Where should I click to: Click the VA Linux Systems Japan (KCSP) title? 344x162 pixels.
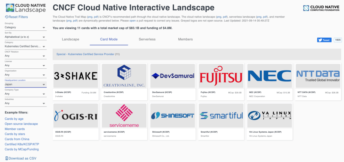[x=265, y=132]
